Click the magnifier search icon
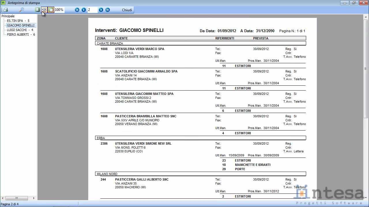Viewport: 369px width, 207px height. [21, 10]
